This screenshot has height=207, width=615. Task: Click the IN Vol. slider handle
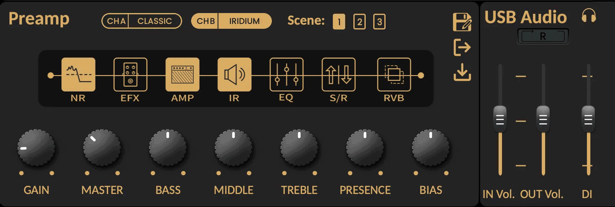500,119
